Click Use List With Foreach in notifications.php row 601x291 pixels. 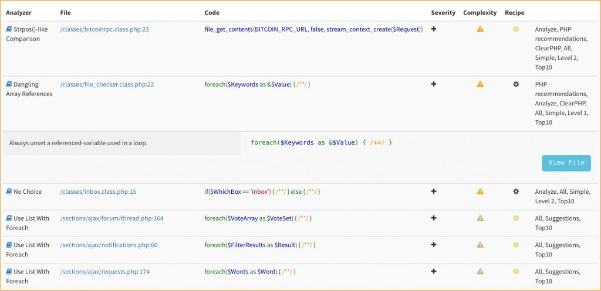click(x=28, y=249)
